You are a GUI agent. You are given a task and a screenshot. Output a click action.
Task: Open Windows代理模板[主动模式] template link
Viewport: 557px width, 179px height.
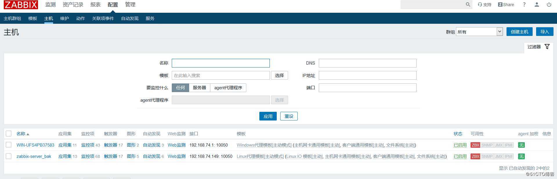(264, 145)
